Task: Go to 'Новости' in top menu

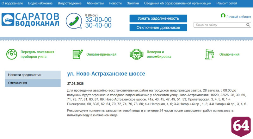Action: [115, 3]
